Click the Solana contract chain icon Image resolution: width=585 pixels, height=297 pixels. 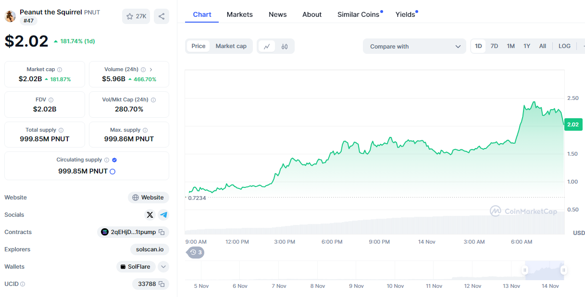pos(105,232)
